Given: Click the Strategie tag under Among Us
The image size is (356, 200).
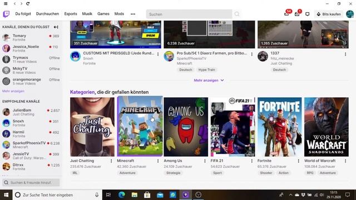Looking at the screenshot, I should 173,173.
